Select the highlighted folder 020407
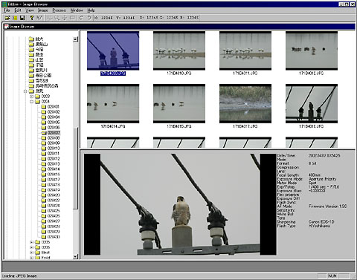The image size is (357, 280). [54, 133]
